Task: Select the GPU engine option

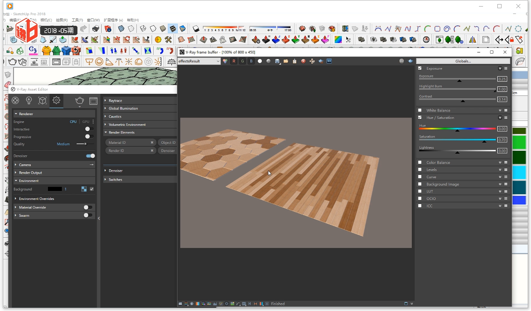Action: tap(86, 122)
